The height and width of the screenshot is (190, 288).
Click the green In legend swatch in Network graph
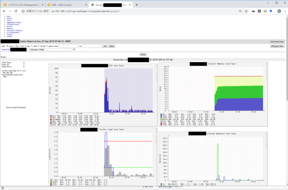pos(162,184)
